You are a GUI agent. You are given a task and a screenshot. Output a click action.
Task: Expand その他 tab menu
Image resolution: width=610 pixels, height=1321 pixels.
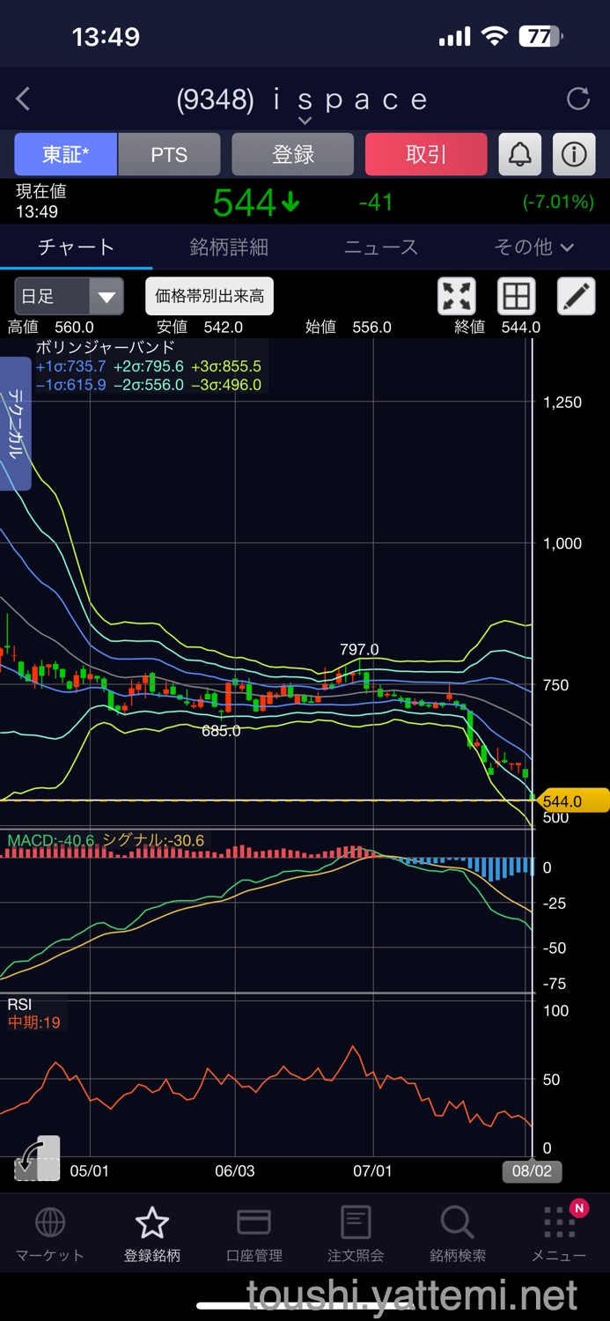coord(533,247)
